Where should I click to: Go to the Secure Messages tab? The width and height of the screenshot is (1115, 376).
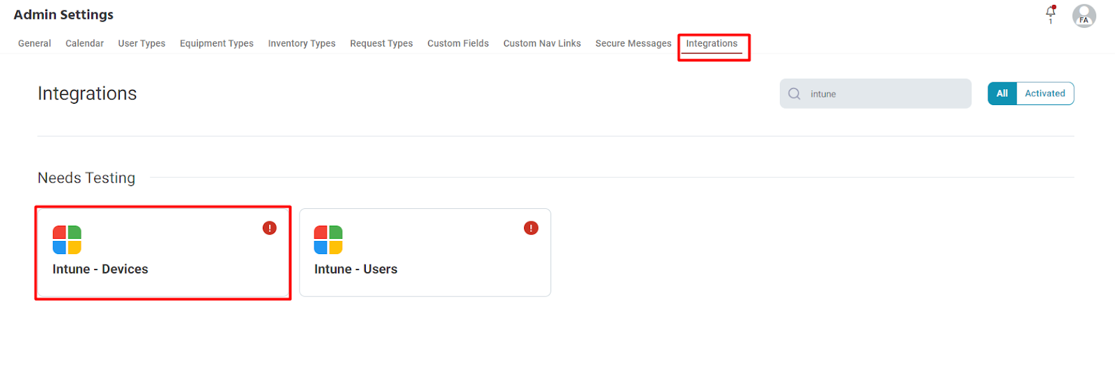[633, 43]
